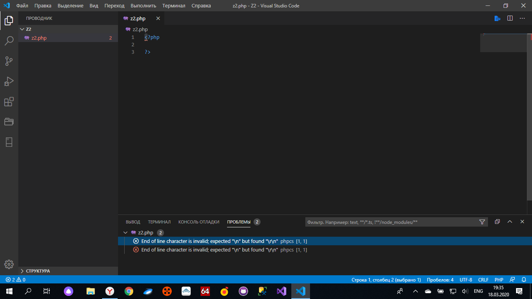Select z2.php file in Explorer tree
The width and height of the screenshot is (532, 299).
coord(68,38)
